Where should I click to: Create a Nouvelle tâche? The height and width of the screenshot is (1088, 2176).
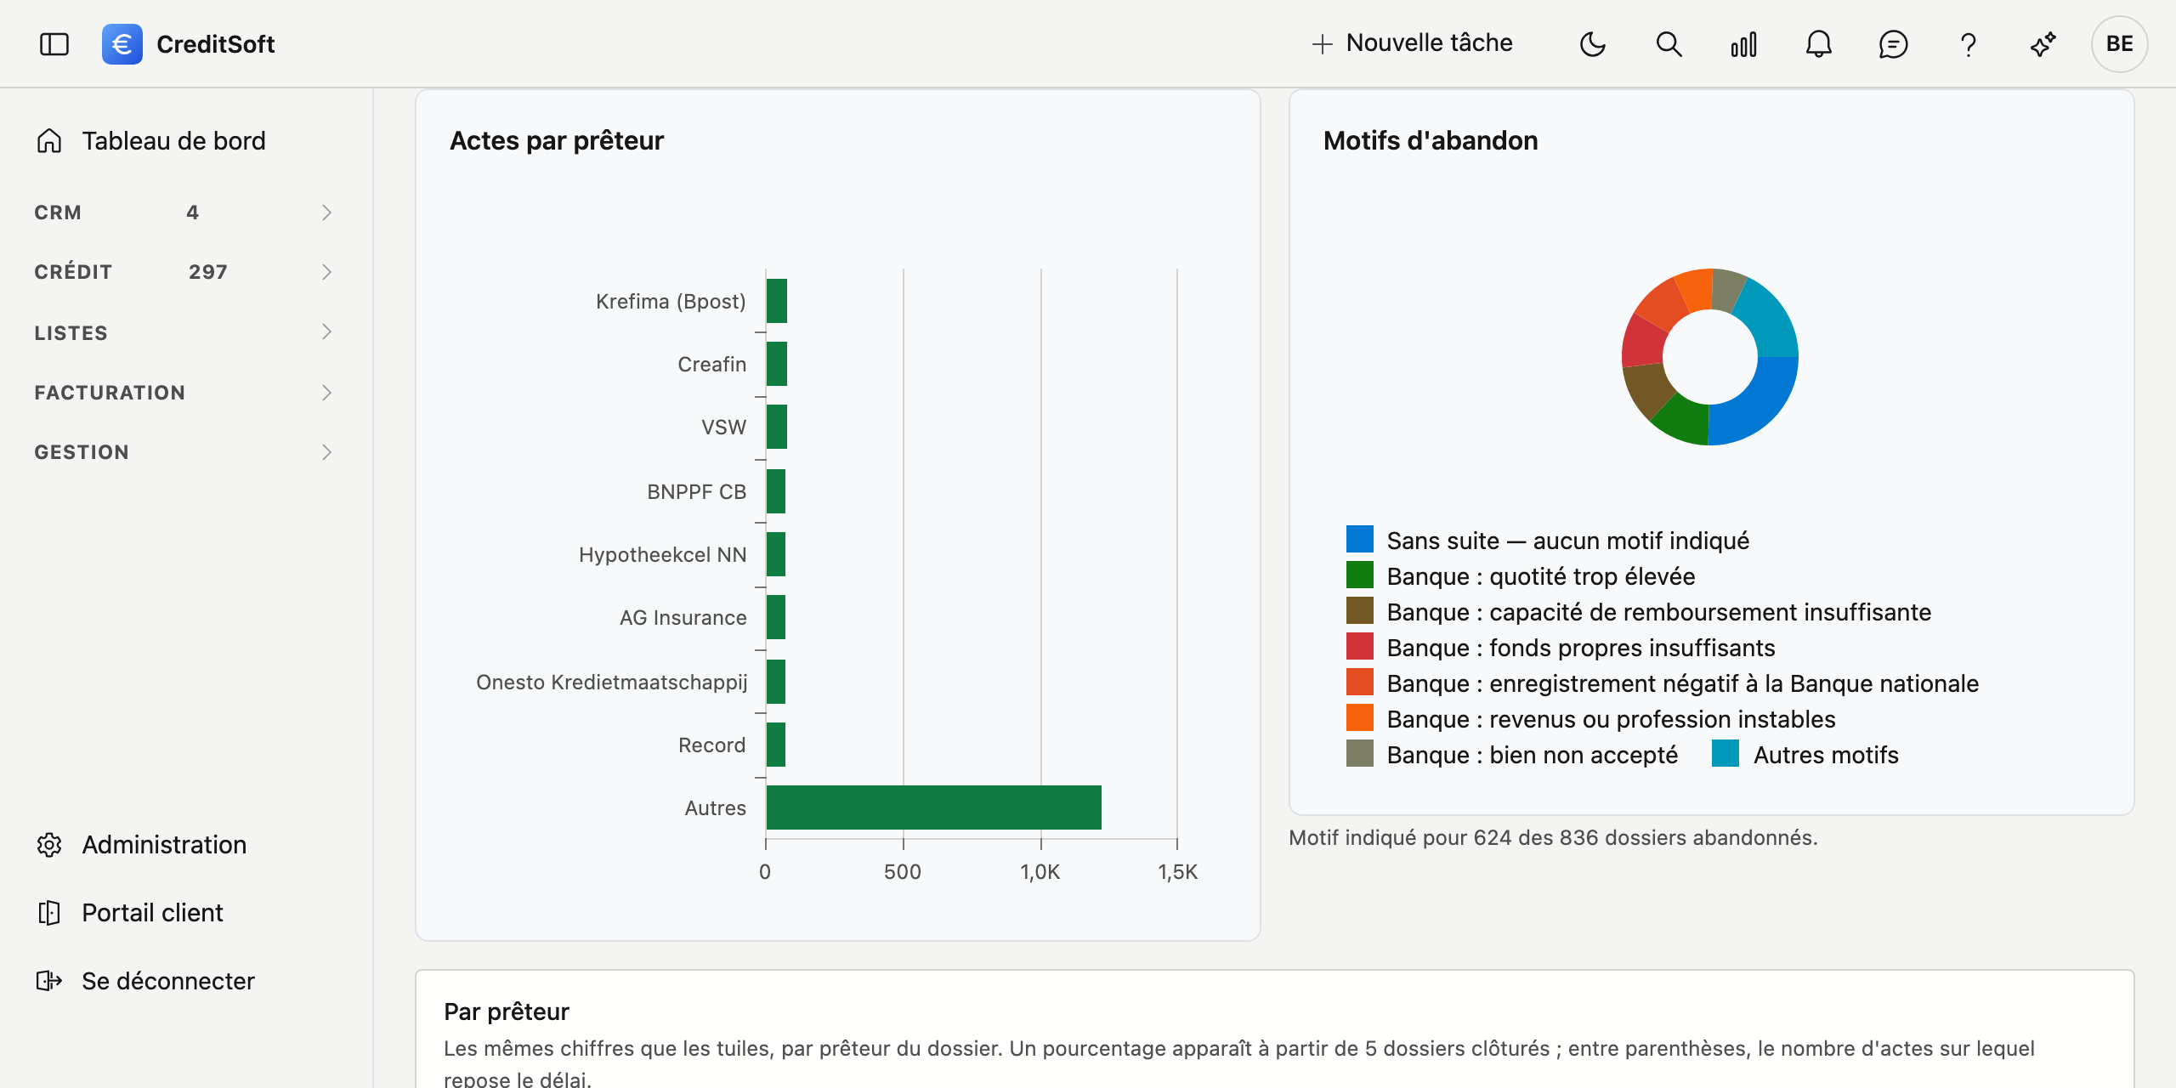point(1412,43)
